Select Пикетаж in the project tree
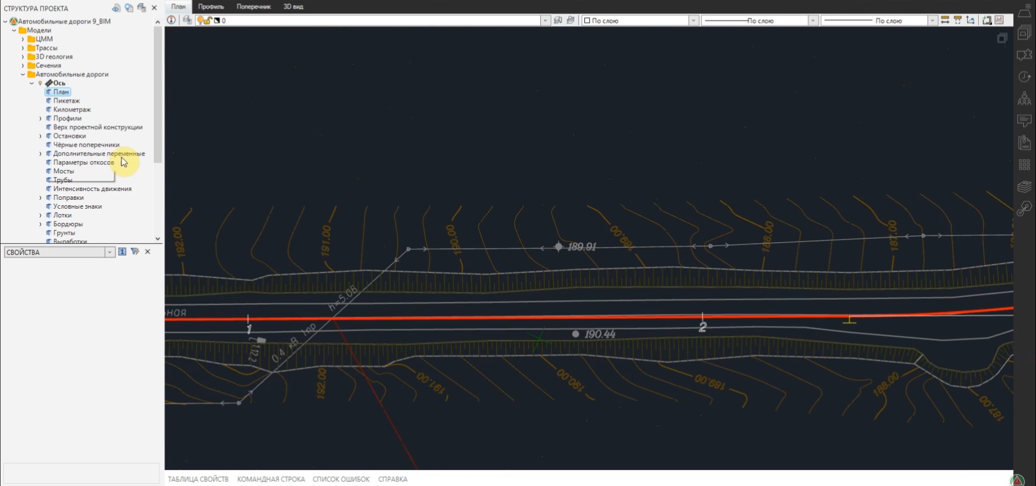 click(66, 101)
